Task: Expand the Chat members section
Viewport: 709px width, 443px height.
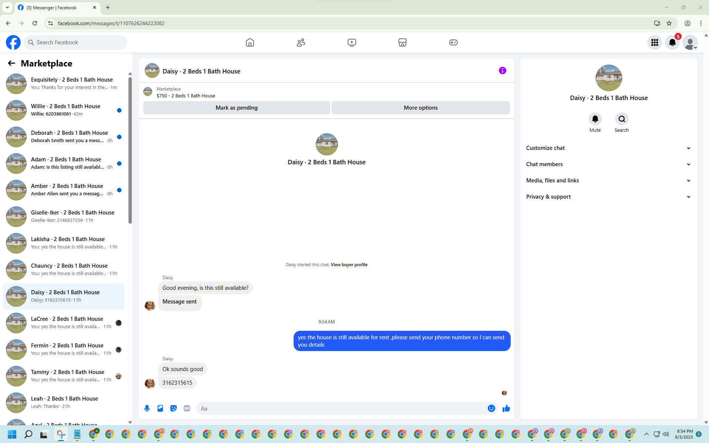Action: tap(609, 164)
